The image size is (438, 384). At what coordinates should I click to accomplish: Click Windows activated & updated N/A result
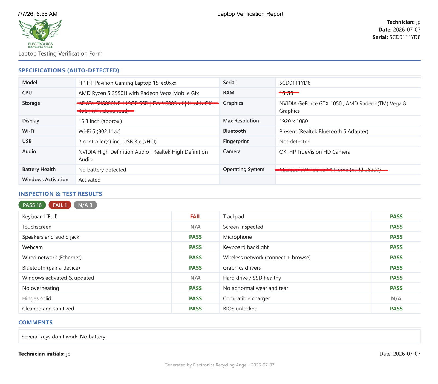point(195,278)
